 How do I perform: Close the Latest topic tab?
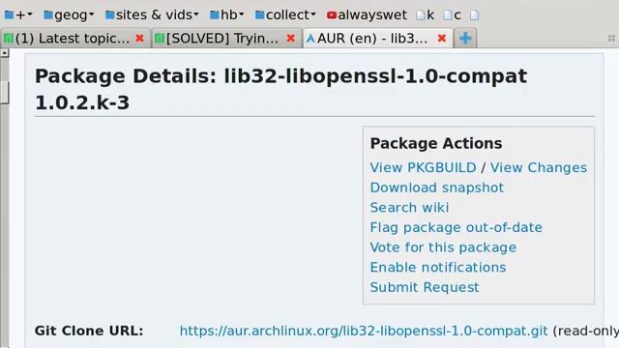(139, 39)
